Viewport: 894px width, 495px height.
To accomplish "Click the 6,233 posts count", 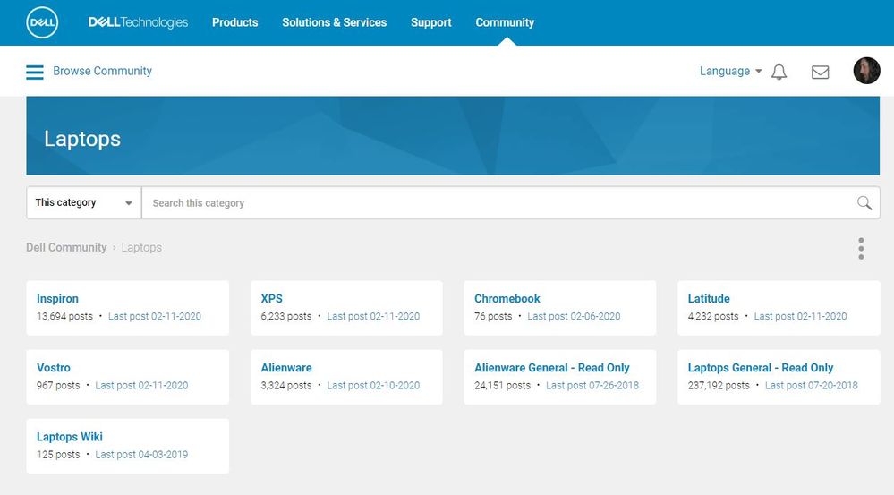I will click(x=286, y=316).
